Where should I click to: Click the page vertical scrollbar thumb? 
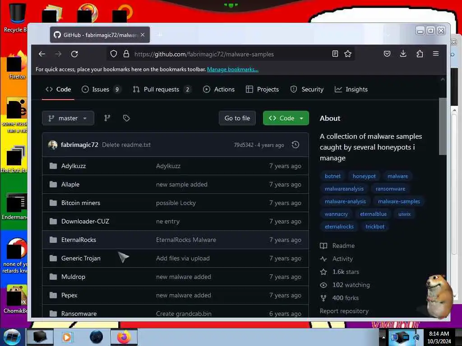pos(443,126)
